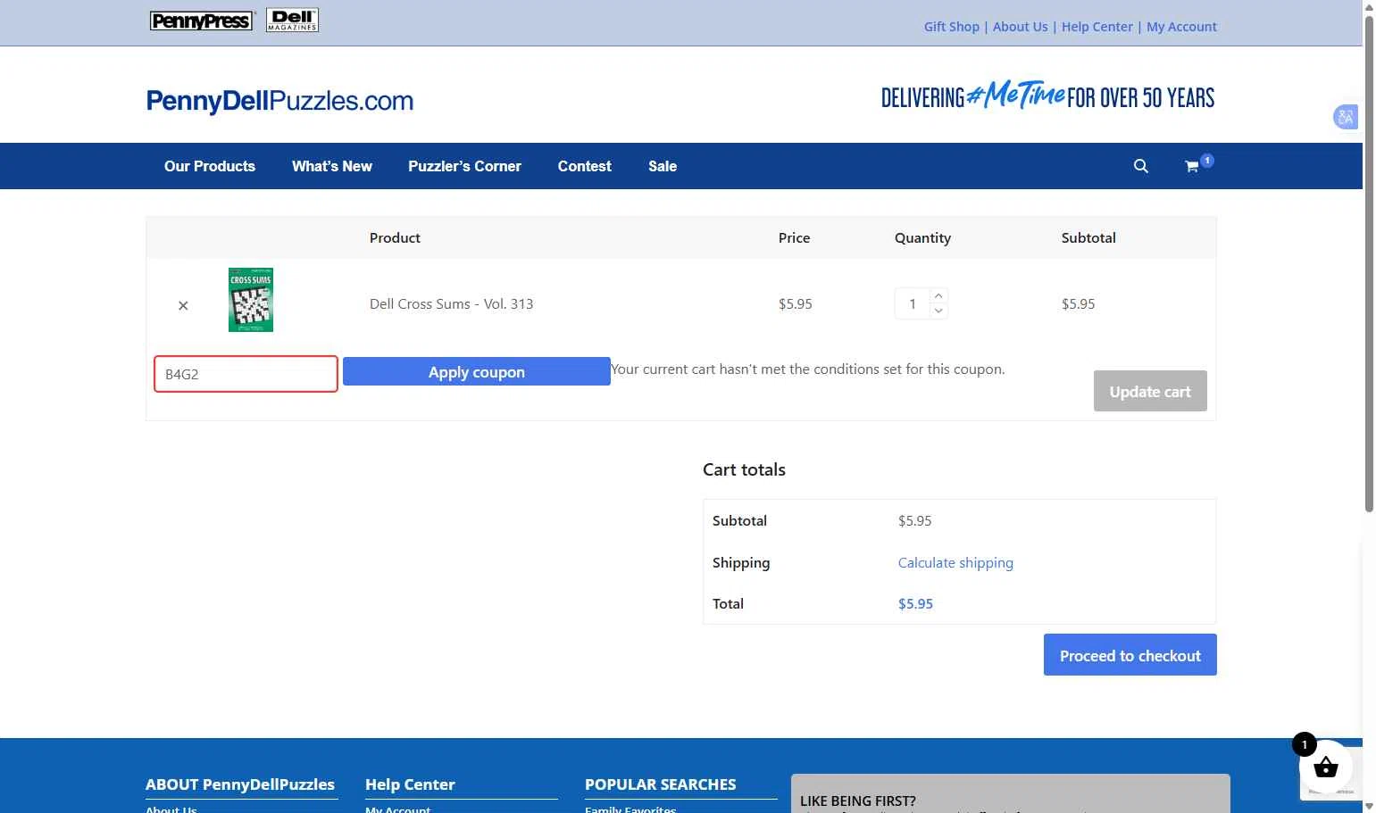Go to My Account in header
The width and height of the screenshot is (1376, 813).
pyautogui.click(x=1181, y=27)
